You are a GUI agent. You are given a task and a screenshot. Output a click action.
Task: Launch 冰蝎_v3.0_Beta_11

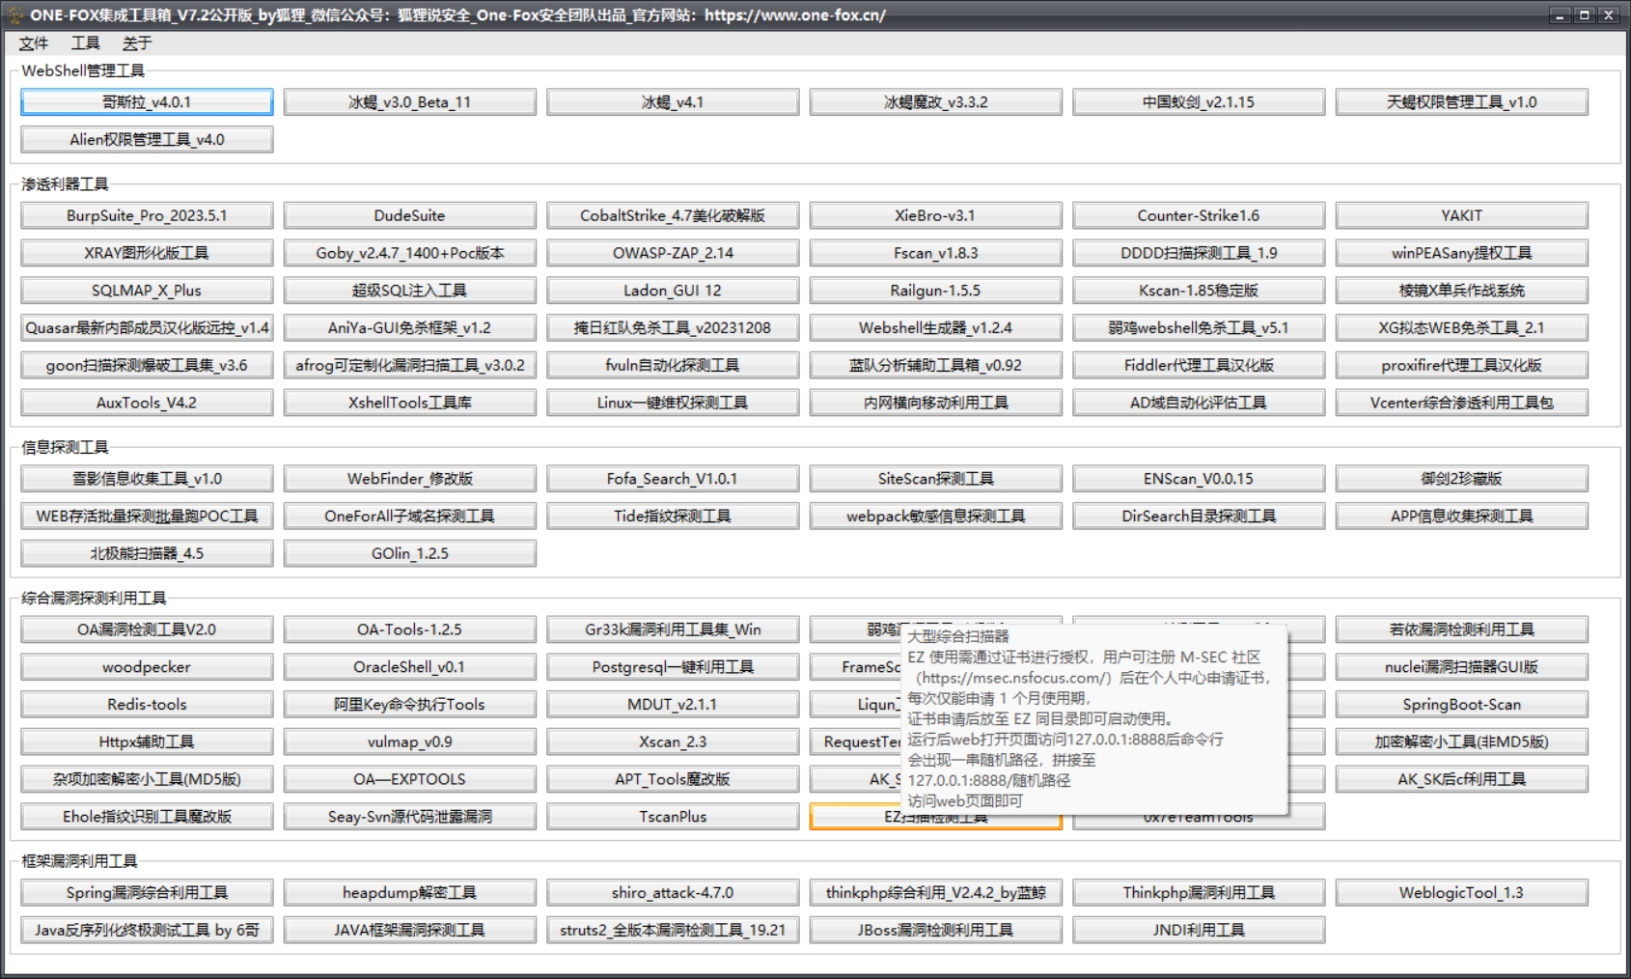point(410,102)
